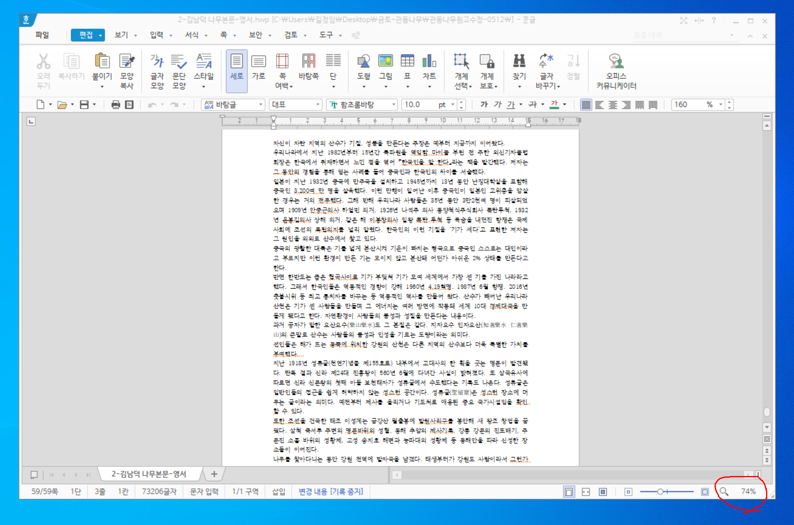The height and width of the screenshot is (525, 794).
Task: Click the Print Preview icon
Action: pyautogui.click(x=129, y=105)
